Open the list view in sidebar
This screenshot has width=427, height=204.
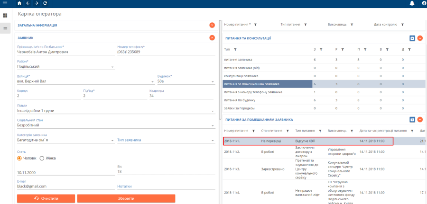click(x=5, y=28)
